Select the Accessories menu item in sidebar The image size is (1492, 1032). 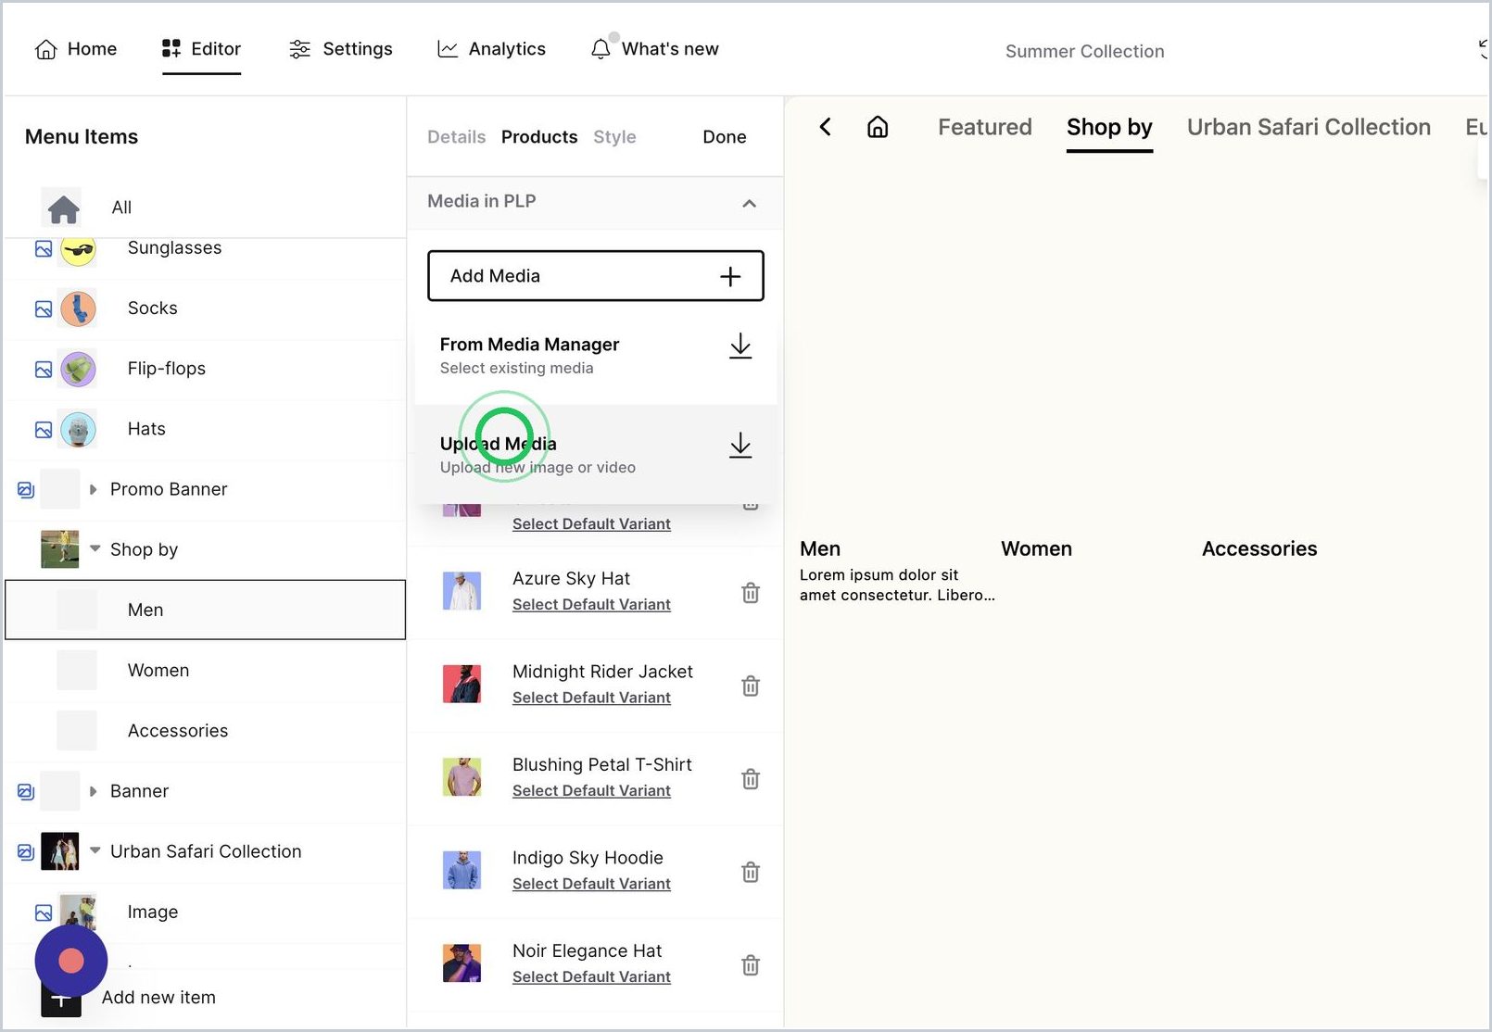pyautogui.click(x=206, y=730)
